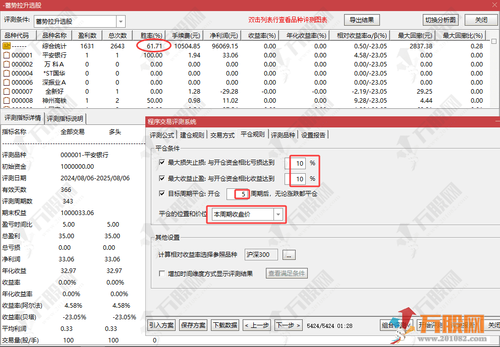500x347 pixels.
Task: Click the document icon beside 000008
Action: click(x=7, y=101)
